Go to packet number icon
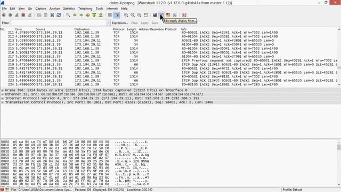The width and height of the screenshot is (341, 192). (x=87, y=15)
